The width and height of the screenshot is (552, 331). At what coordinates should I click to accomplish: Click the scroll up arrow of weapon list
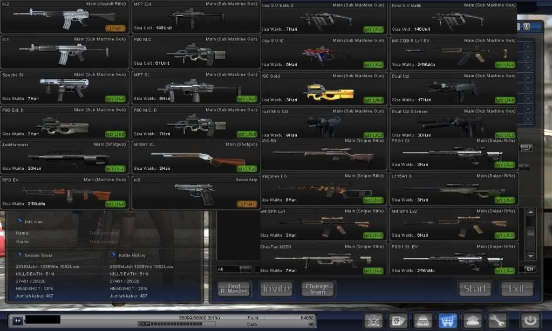tap(530, 212)
